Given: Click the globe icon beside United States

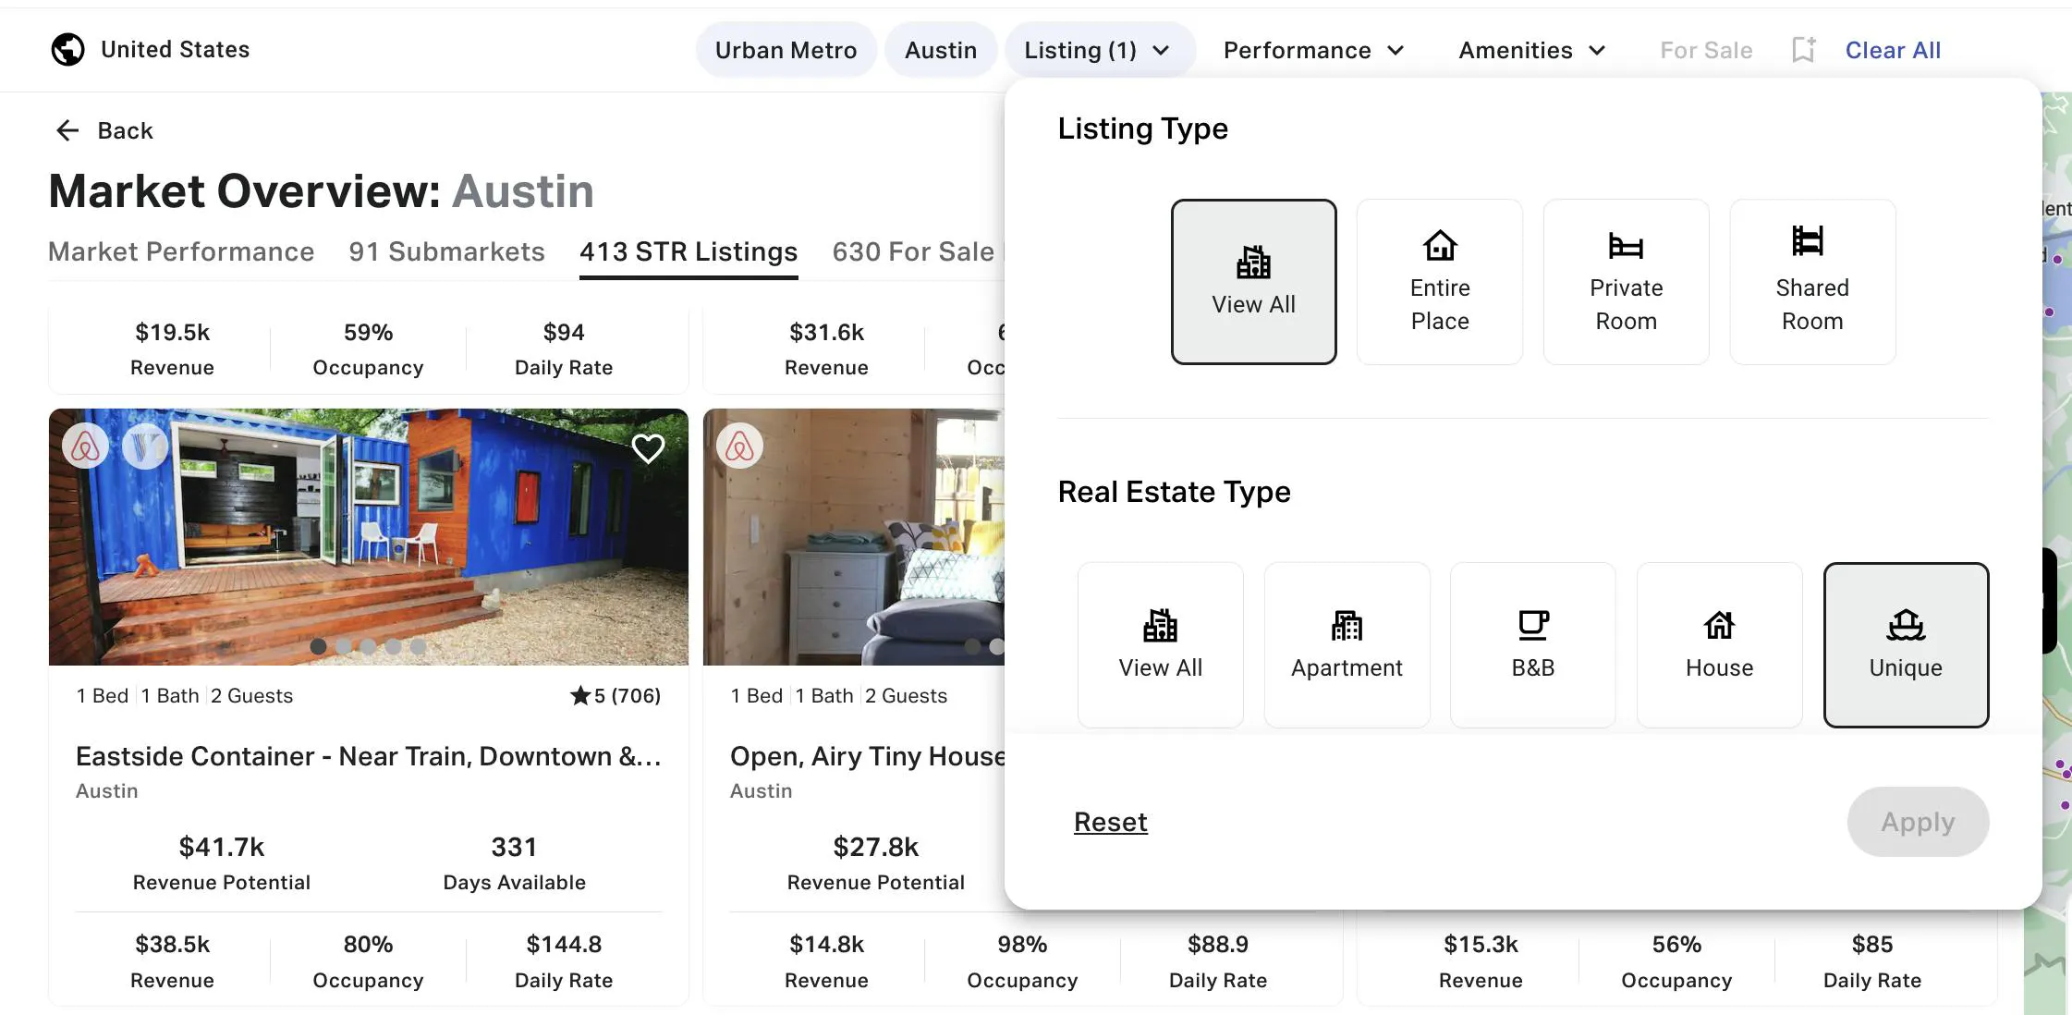Looking at the screenshot, I should click(x=67, y=49).
